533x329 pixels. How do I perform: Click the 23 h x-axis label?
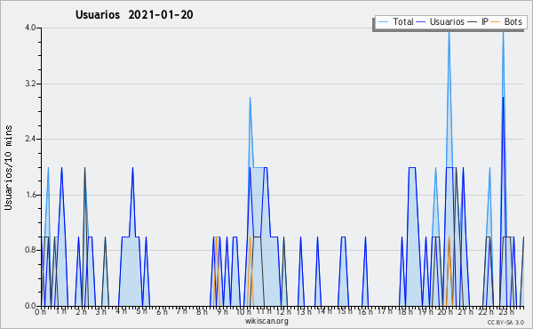[506, 312]
